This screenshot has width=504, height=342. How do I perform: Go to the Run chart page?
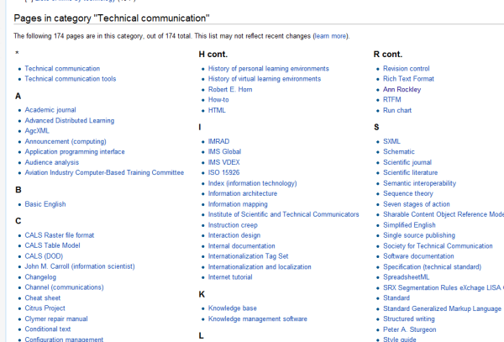397,110
